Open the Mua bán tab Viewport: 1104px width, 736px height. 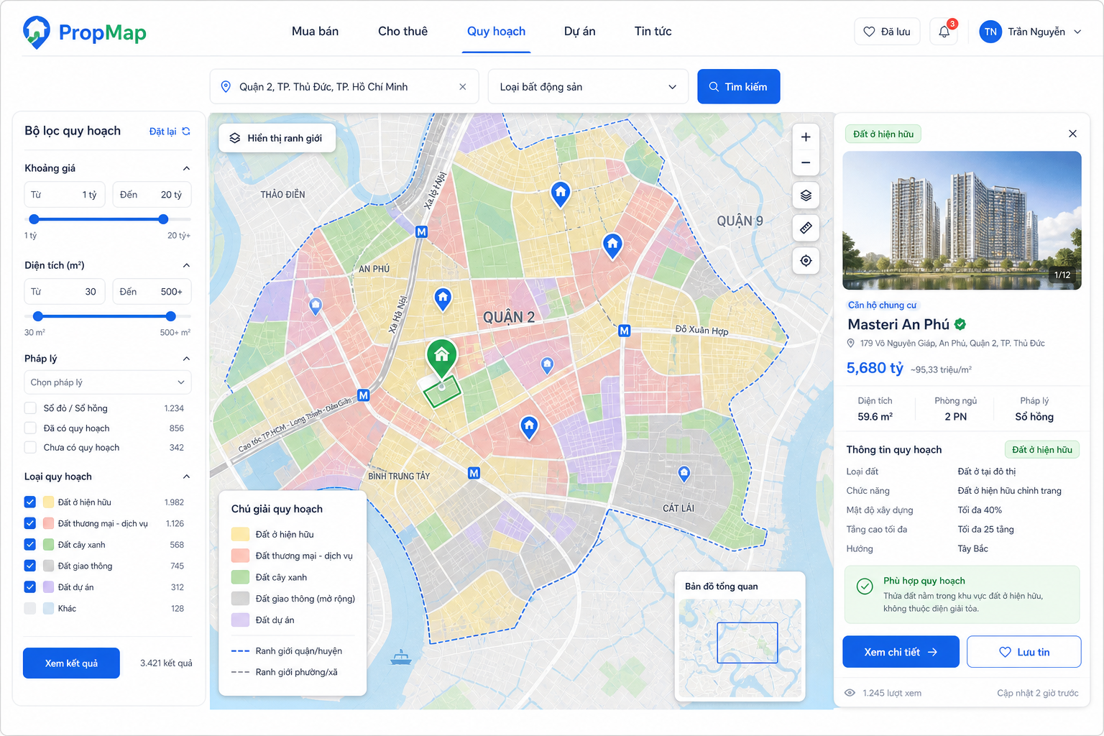coord(315,32)
